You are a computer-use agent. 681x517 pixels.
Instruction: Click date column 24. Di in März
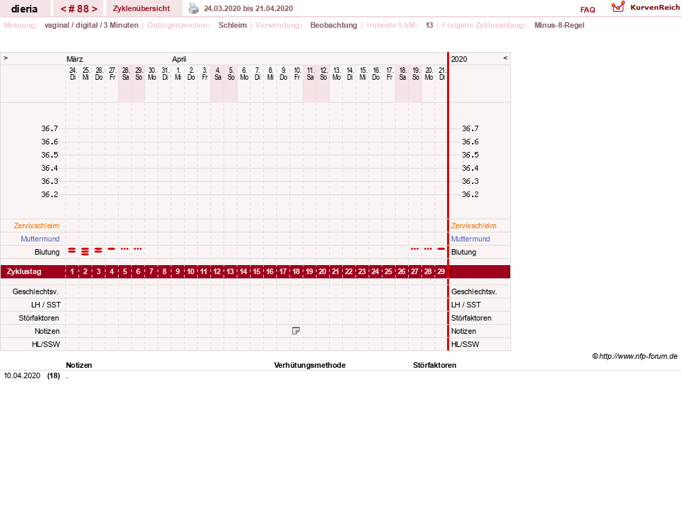coord(72,74)
